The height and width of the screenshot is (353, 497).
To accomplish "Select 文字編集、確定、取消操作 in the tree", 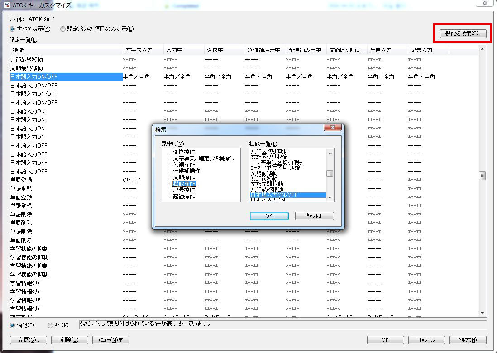I will 204,158.
